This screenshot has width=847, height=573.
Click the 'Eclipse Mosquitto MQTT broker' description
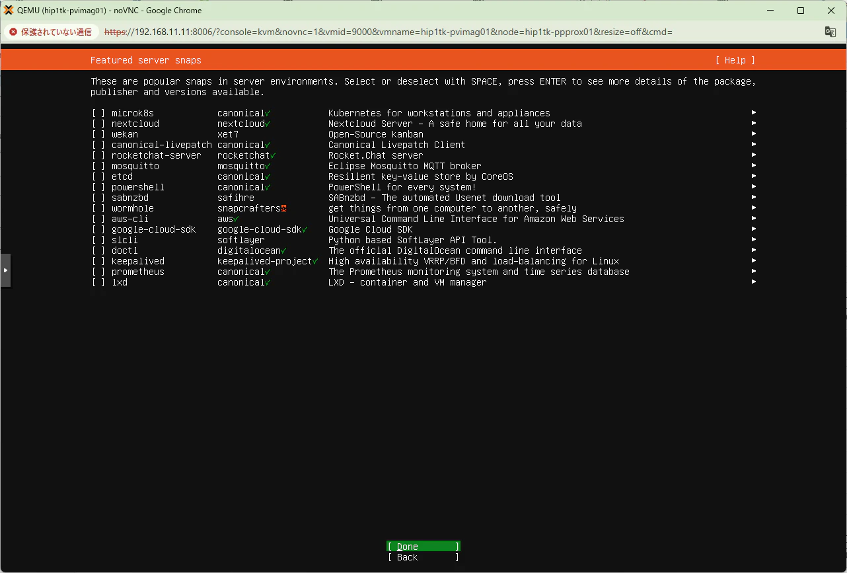[x=405, y=166]
